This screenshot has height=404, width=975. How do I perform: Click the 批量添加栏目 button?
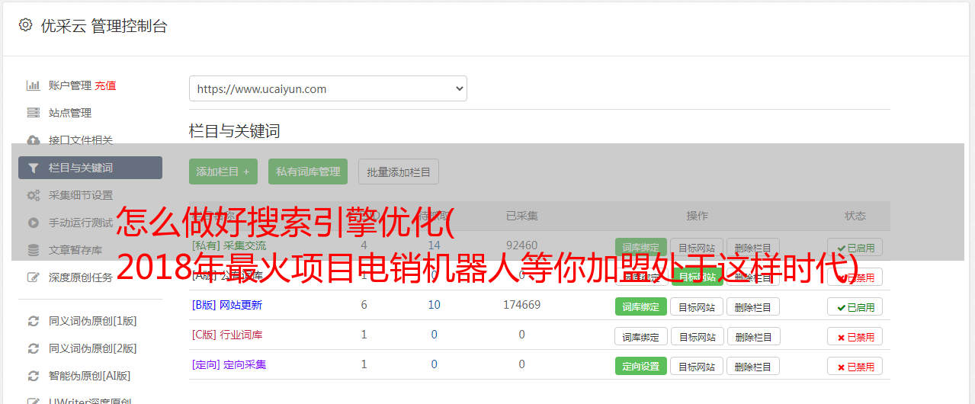click(399, 172)
